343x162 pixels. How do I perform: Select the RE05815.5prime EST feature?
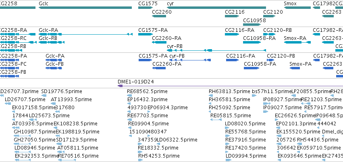coord(216,120)
